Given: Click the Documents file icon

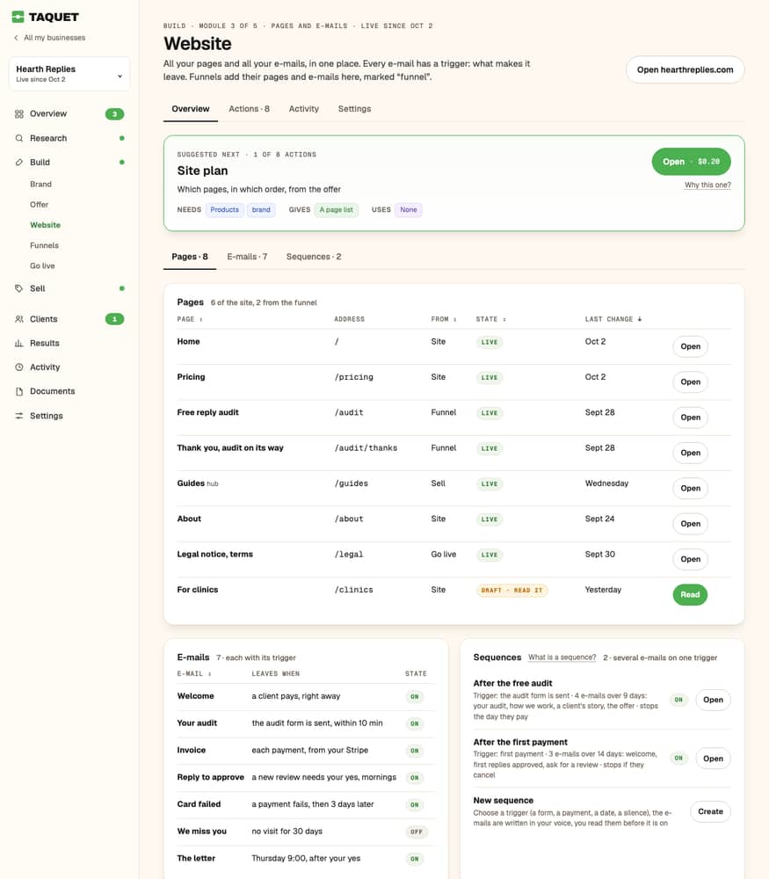Looking at the screenshot, I should tap(19, 391).
